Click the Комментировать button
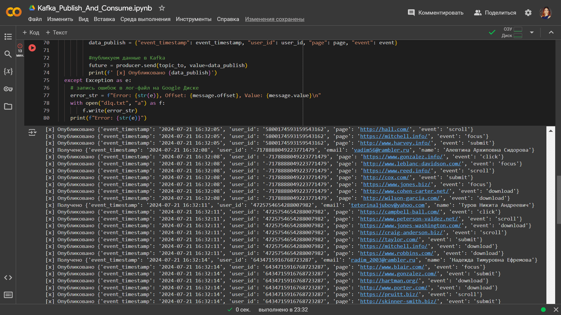This screenshot has height=315, width=561. [435, 13]
